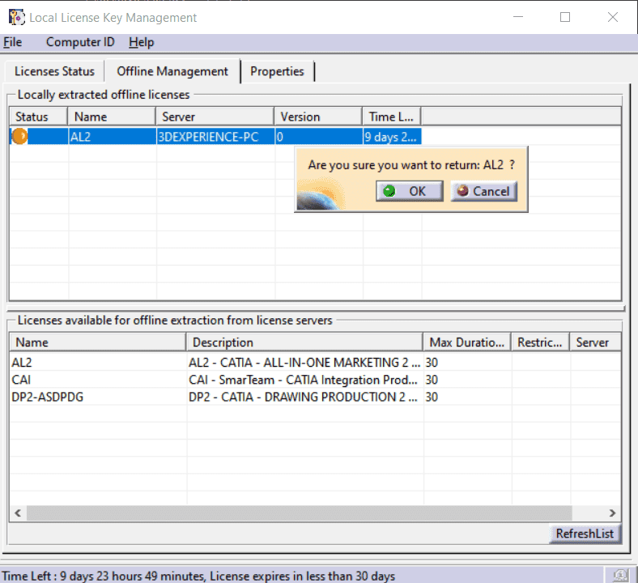Close the Local License Key Management window
The width and height of the screenshot is (638, 583).
(612, 17)
